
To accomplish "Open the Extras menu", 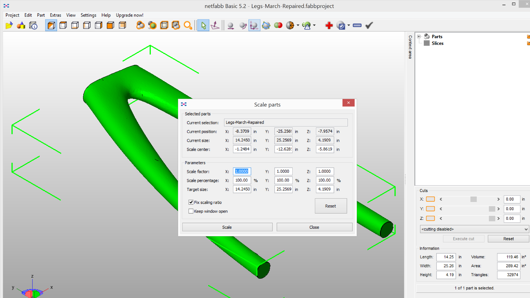I will pyautogui.click(x=55, y=15).
